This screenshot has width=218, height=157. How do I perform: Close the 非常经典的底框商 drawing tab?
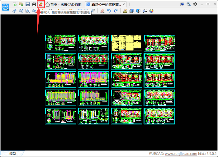tap(124, 4)
